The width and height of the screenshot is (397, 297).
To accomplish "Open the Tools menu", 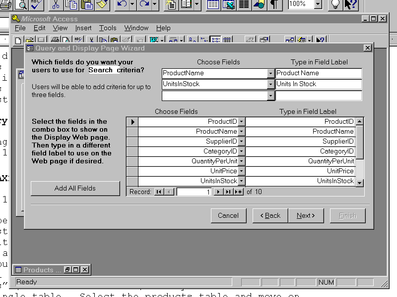I will pos(108,28).
